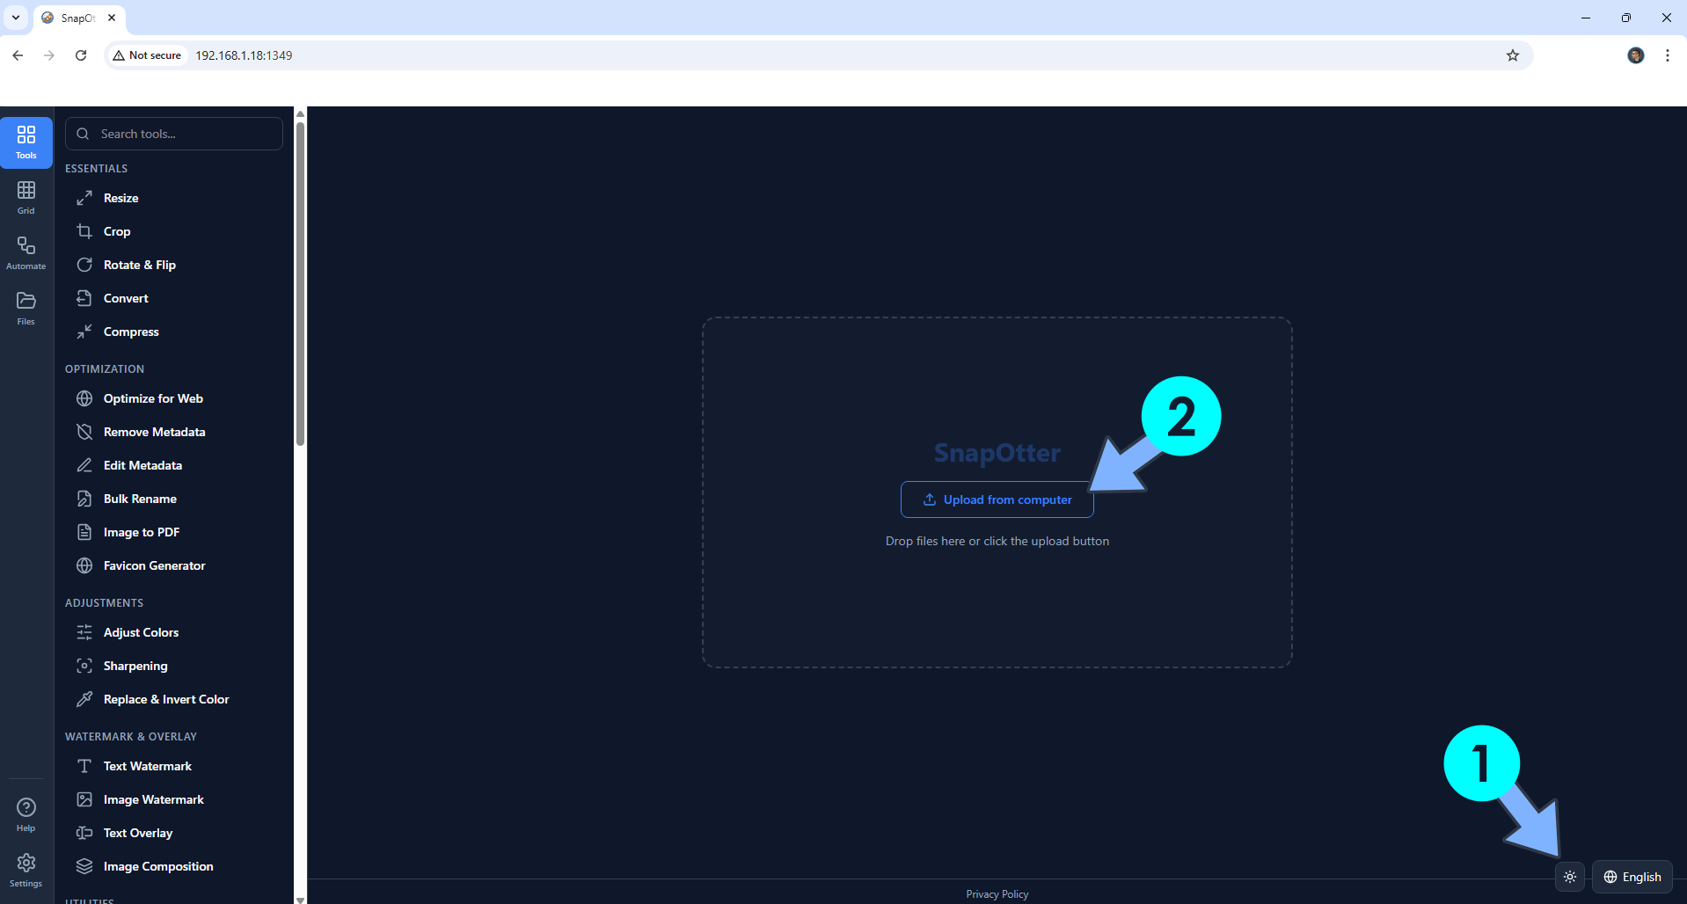Click the Text Watermark icon
1687x904 pixels.
coord(84,766)
